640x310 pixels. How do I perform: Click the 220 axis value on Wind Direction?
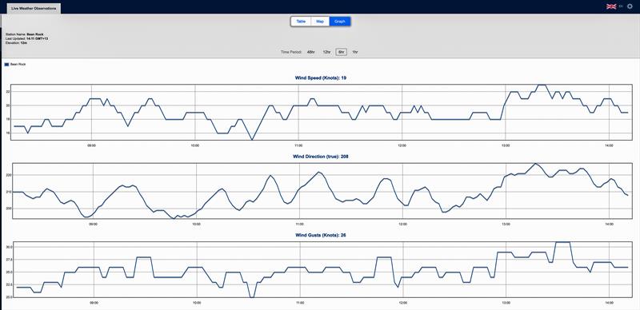pos(9,175)
